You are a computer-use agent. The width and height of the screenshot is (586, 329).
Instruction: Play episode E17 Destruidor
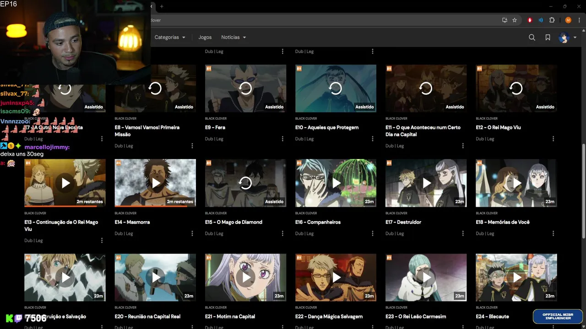426,183
